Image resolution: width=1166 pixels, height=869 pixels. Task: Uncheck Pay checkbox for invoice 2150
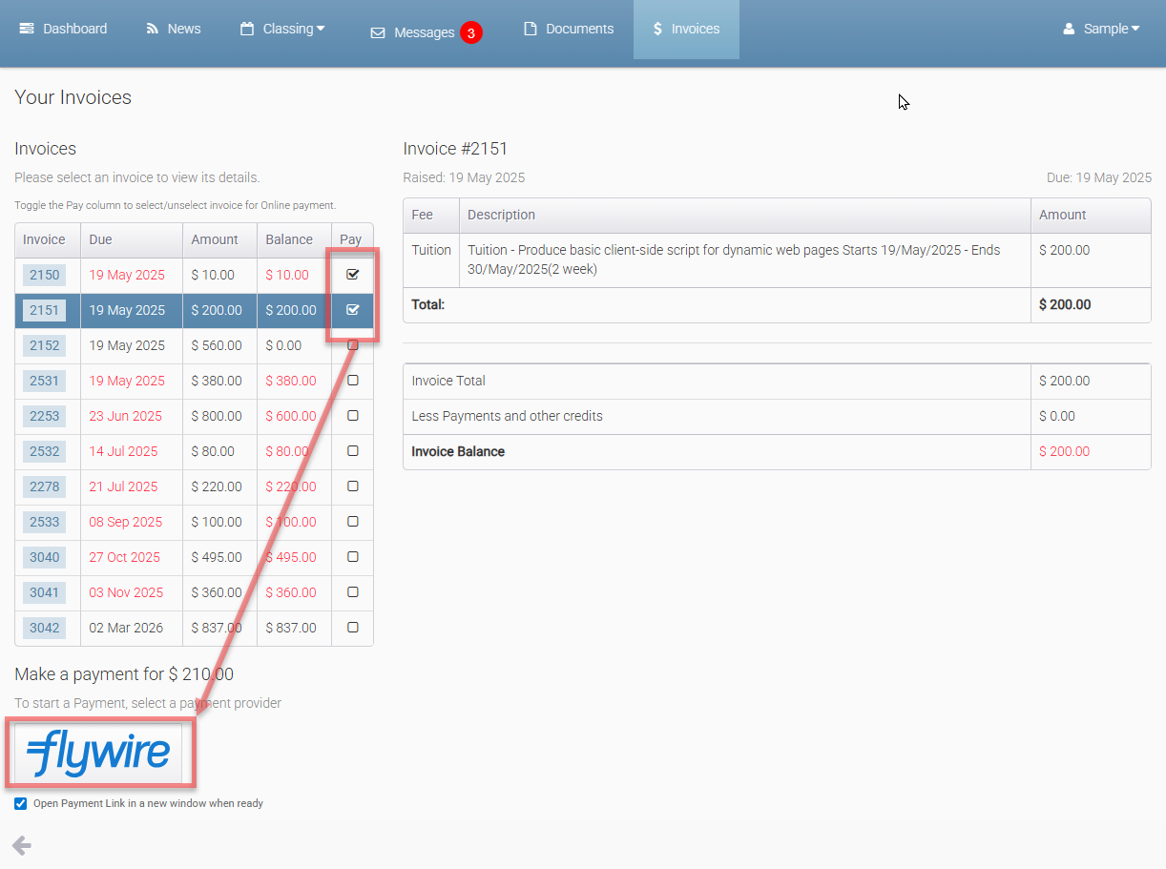[x=352, y=275]
